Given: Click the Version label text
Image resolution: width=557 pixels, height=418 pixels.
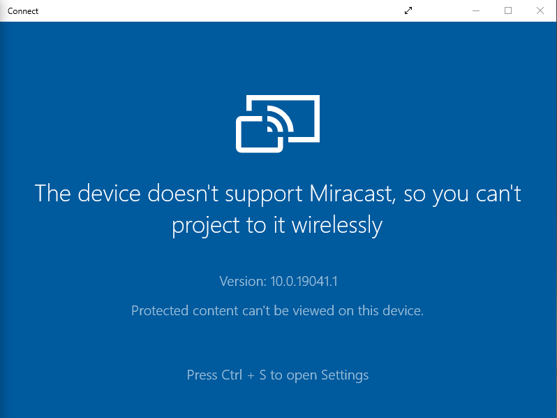Looking at the screenshot, I should (x=243, y=282).
